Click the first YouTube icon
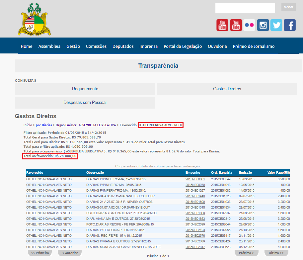 click(x=222, y=25)
